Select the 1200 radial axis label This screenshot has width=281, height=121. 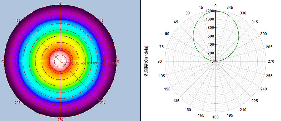coord(210,11)
